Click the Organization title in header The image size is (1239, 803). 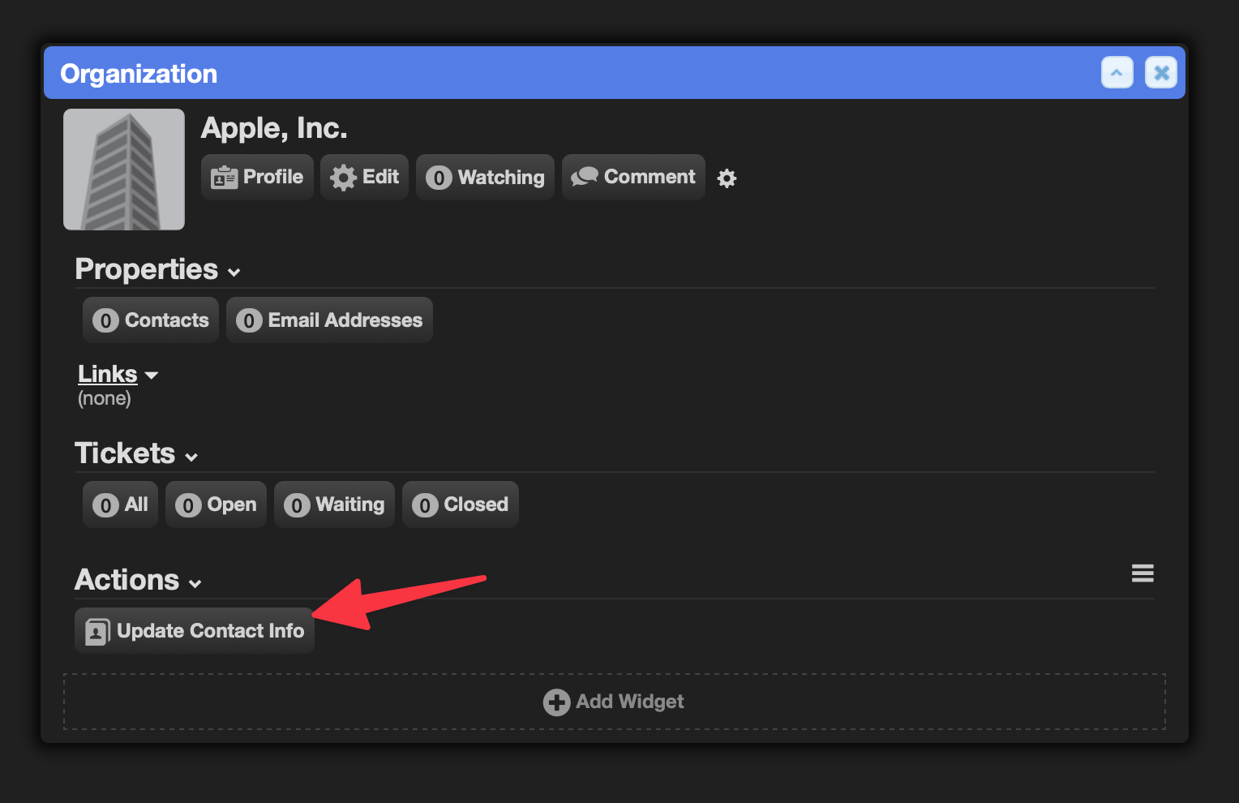pyautogui.click(x=139, y=74)
